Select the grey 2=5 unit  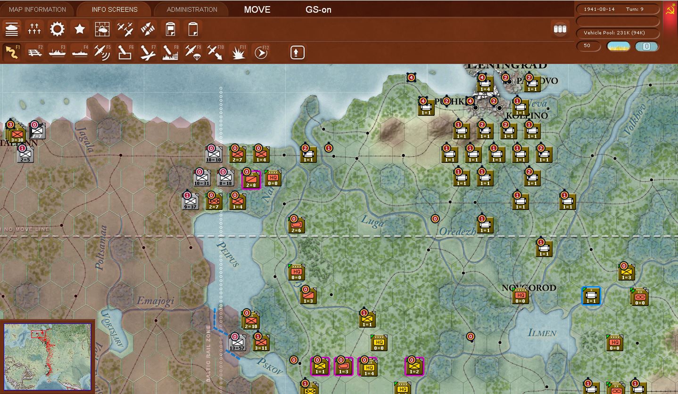[25, 154]
